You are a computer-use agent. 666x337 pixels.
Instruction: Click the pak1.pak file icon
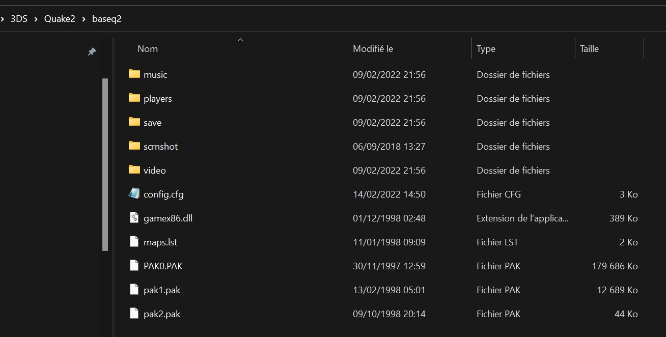(134, 290)
